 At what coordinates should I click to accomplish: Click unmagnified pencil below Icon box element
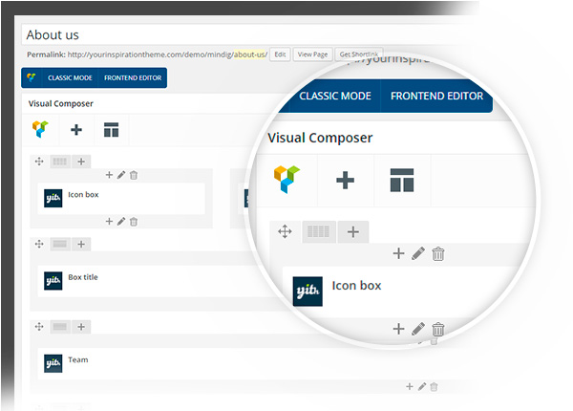pos(121,221)
